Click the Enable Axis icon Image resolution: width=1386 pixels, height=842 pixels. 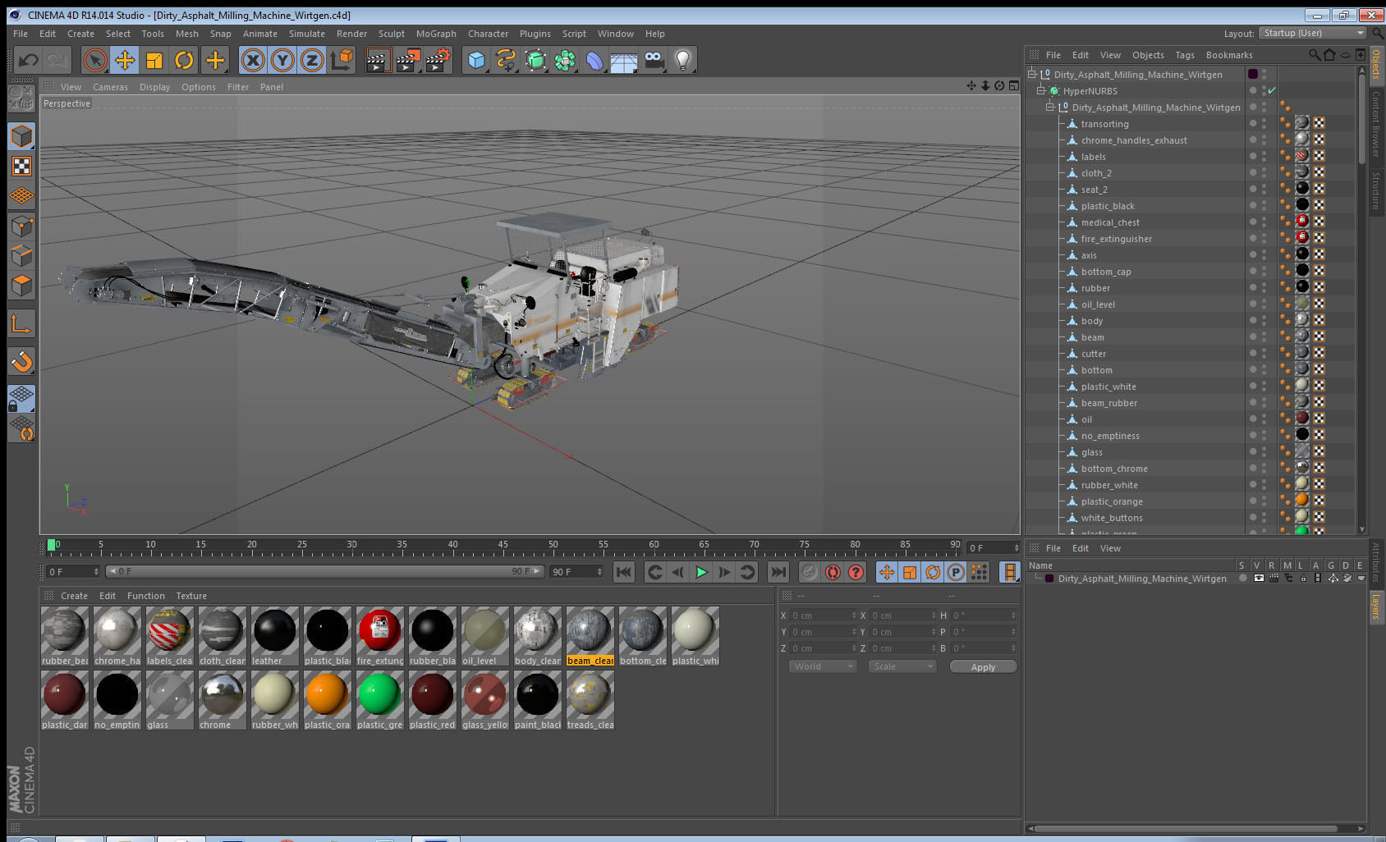click(21, 324)
